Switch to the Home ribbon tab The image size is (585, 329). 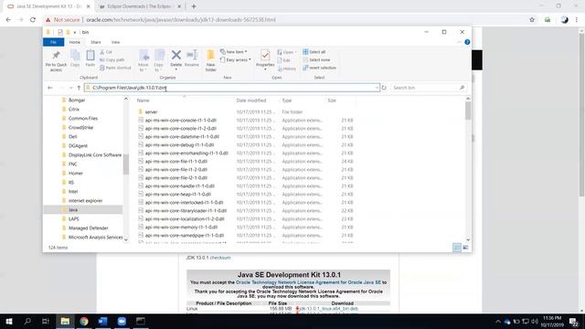point(75,42)
